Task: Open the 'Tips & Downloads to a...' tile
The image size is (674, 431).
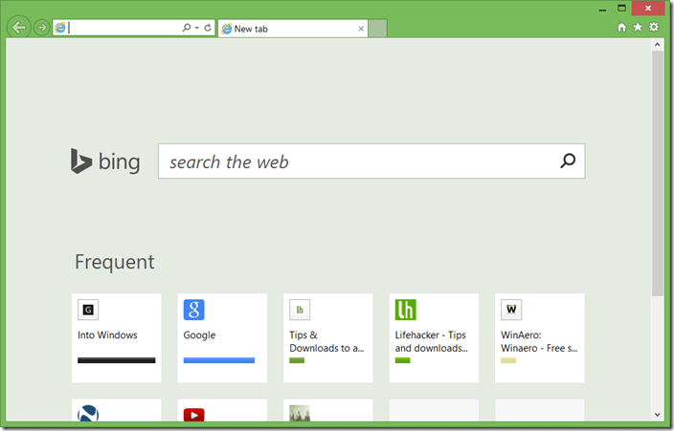Action: (x=328, y=338)
